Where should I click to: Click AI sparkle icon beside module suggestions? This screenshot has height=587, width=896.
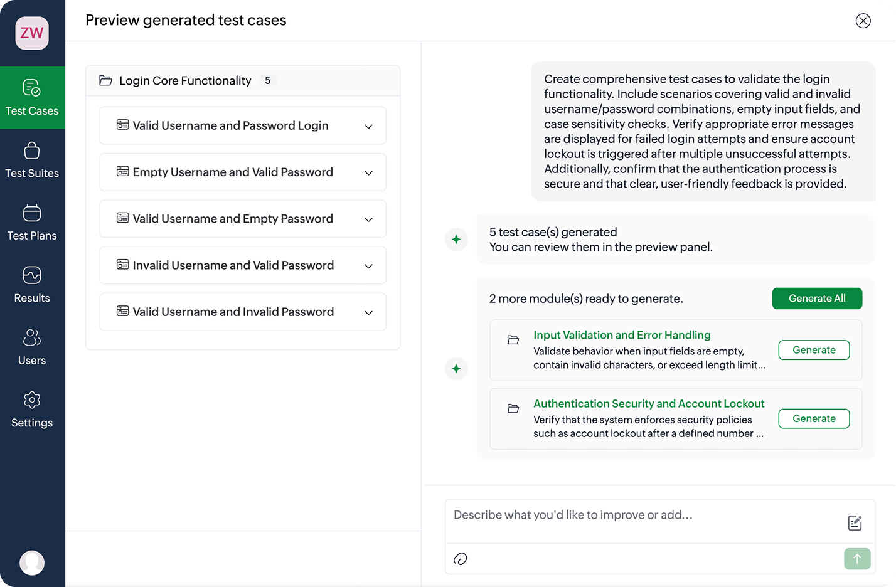point(456,369)
